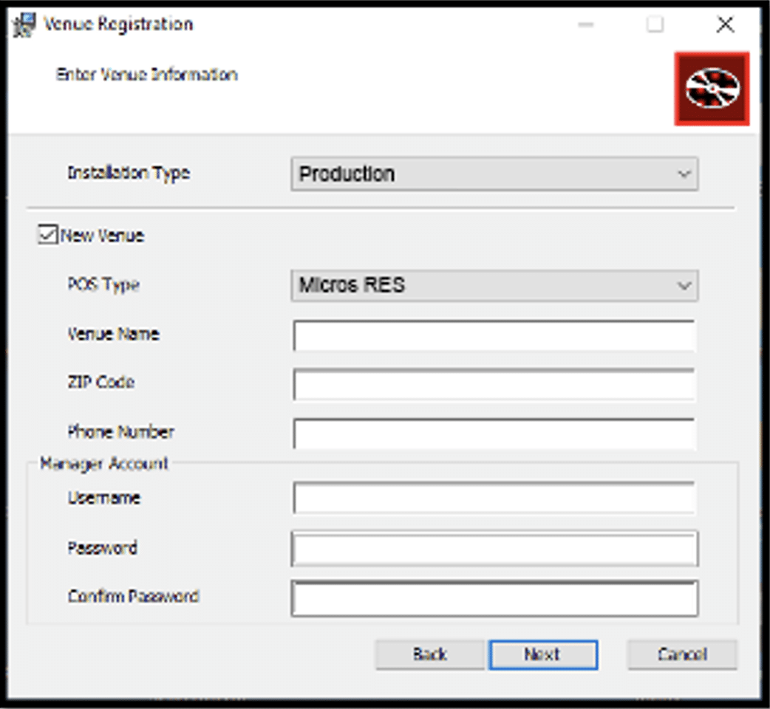This screenshot has width=770, height=709.
Task: Click into the Venue Name field
Action: 494,335
